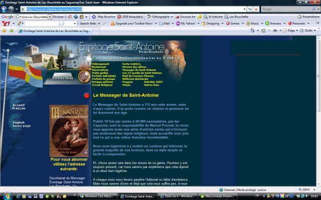This screenshot has height=200, width=321.
Task: Open Mes favoris star bookmarks button
Action: (x=103, y=16)
